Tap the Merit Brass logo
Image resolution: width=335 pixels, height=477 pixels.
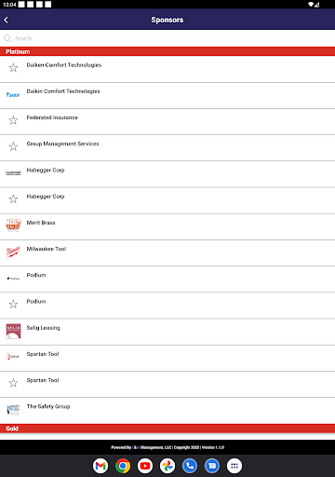tap(13, 225)
